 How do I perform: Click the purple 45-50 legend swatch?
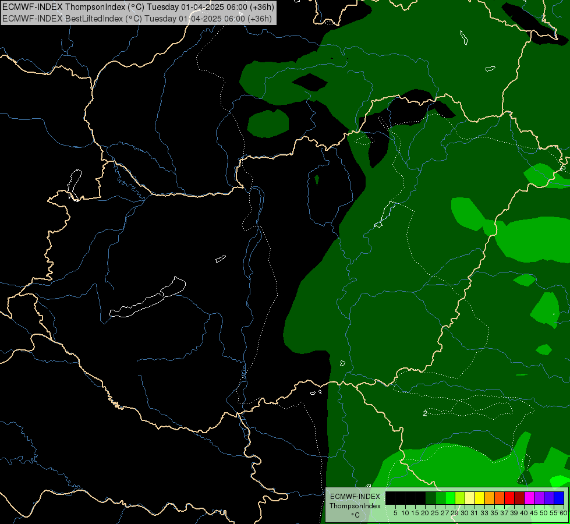539,498
